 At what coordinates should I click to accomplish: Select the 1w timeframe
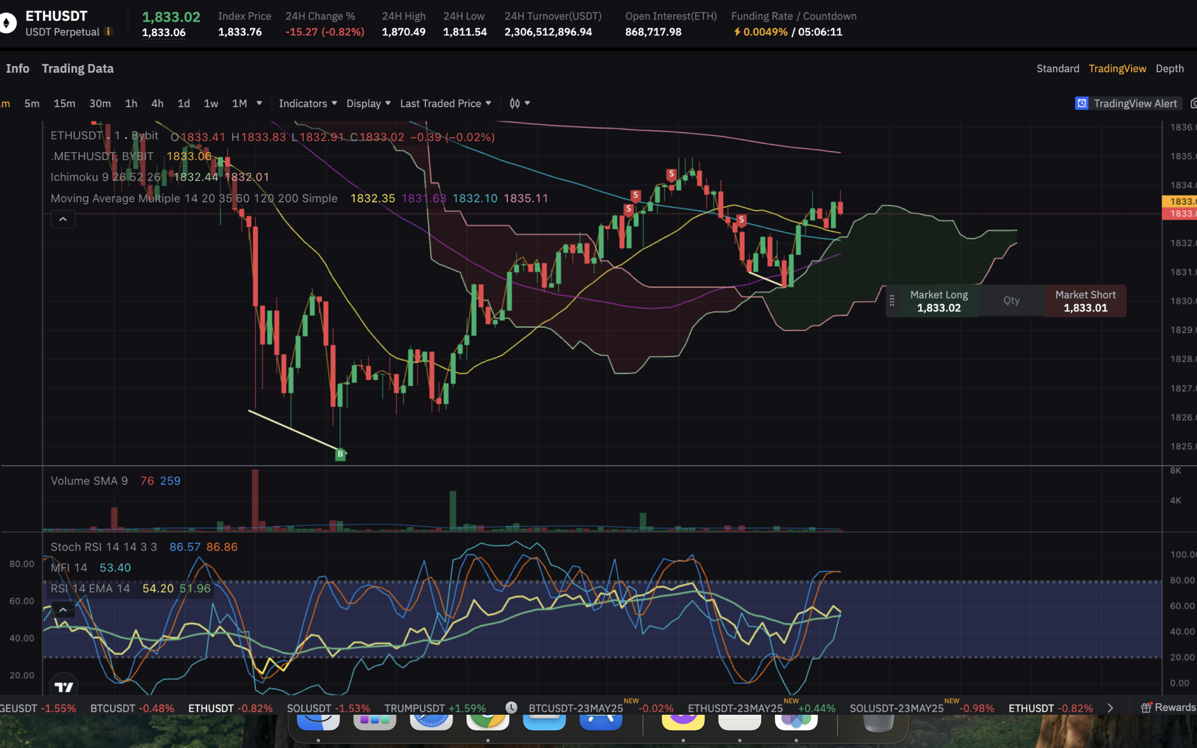(211, 103)
